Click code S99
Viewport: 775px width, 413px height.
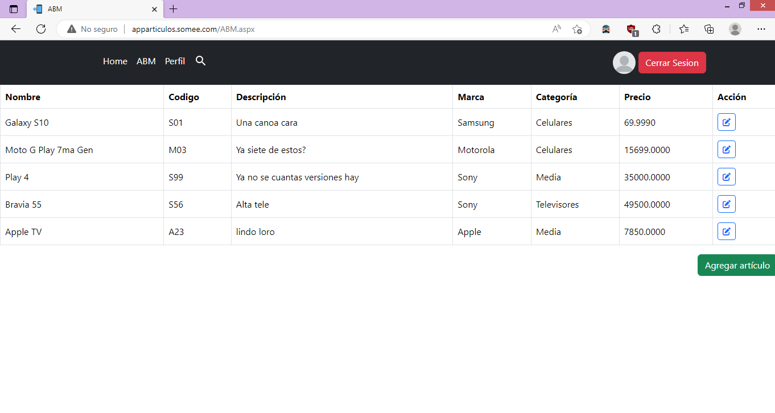176,177
